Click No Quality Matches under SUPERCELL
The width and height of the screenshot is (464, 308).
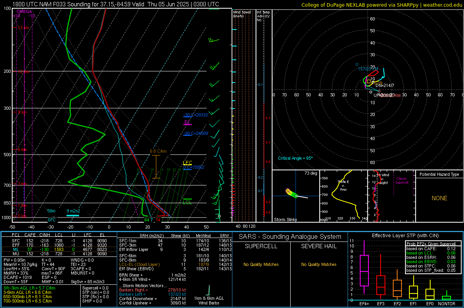click(261, 264)
